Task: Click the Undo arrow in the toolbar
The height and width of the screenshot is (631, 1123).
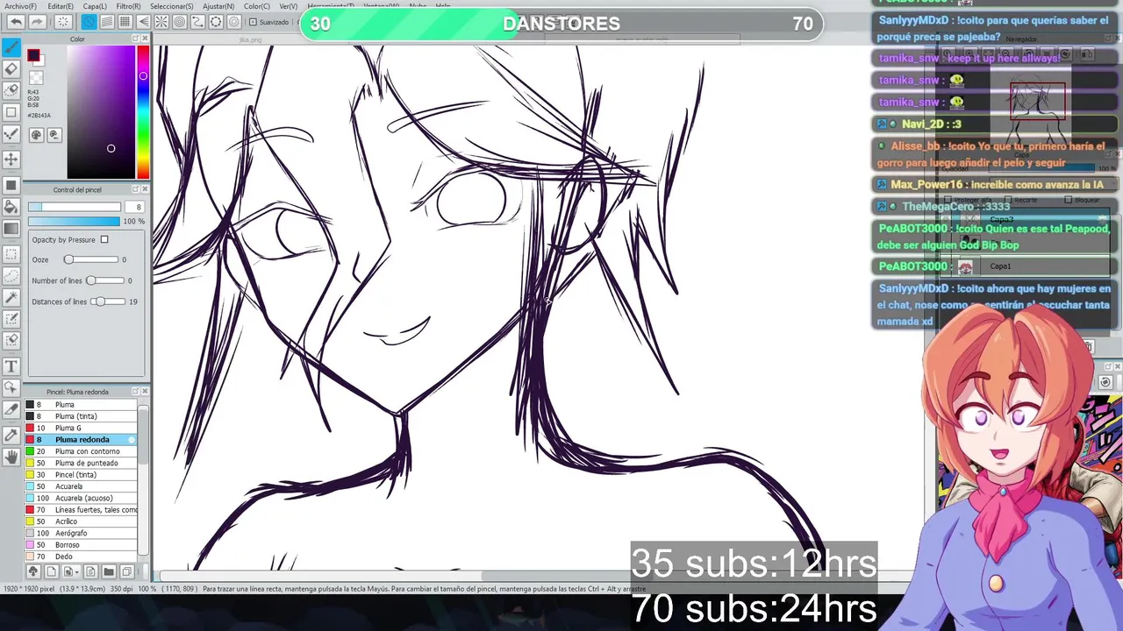Action: point(16,22)
